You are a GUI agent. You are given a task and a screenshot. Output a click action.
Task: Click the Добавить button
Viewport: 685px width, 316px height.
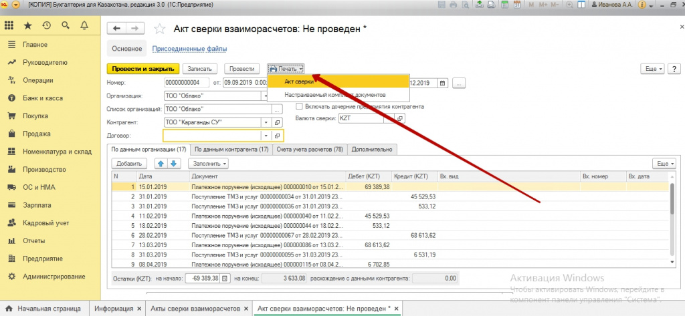coord(129,164)
